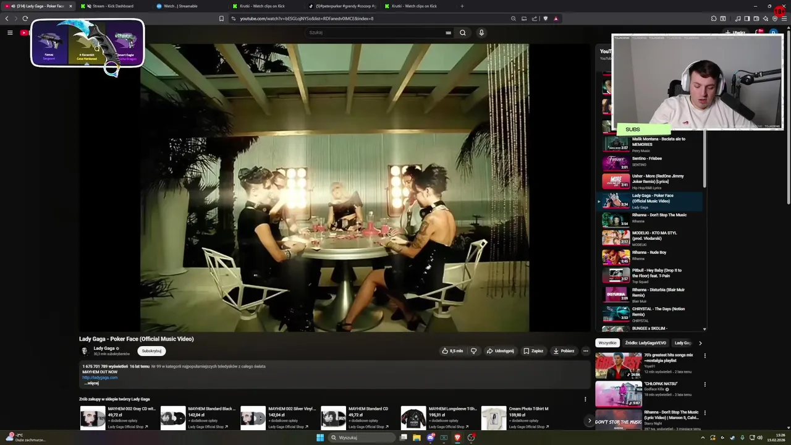Subscribe to Lady Gaga with Subskrybuj
Viewport: 791px width, 445px height.
151,351
